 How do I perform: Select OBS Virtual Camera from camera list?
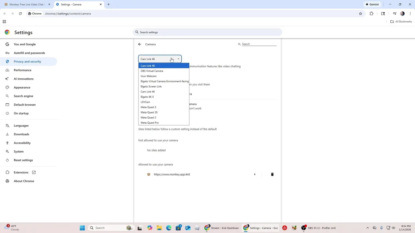[164, 71]
